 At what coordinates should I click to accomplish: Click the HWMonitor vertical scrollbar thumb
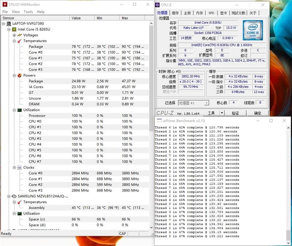point(151,78)
